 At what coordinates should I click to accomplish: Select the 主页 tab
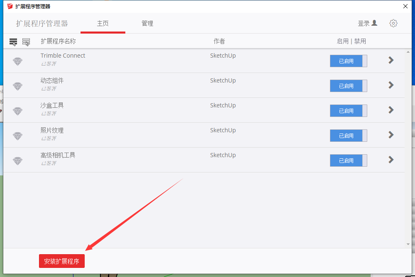click(103, 23)
